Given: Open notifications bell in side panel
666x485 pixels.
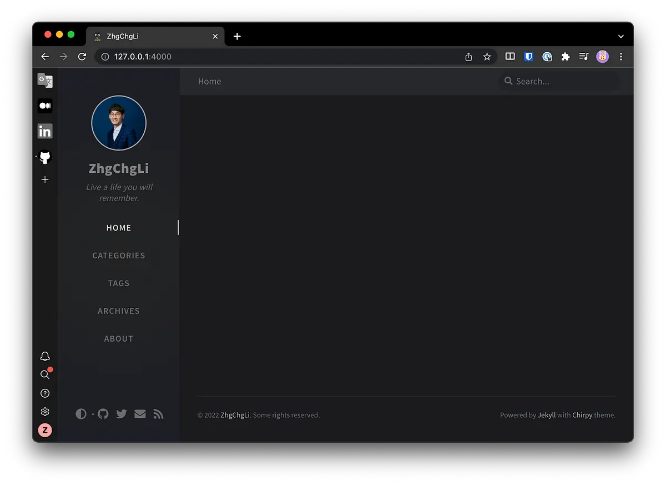Looking at the screenshot, I should point(45,356).
